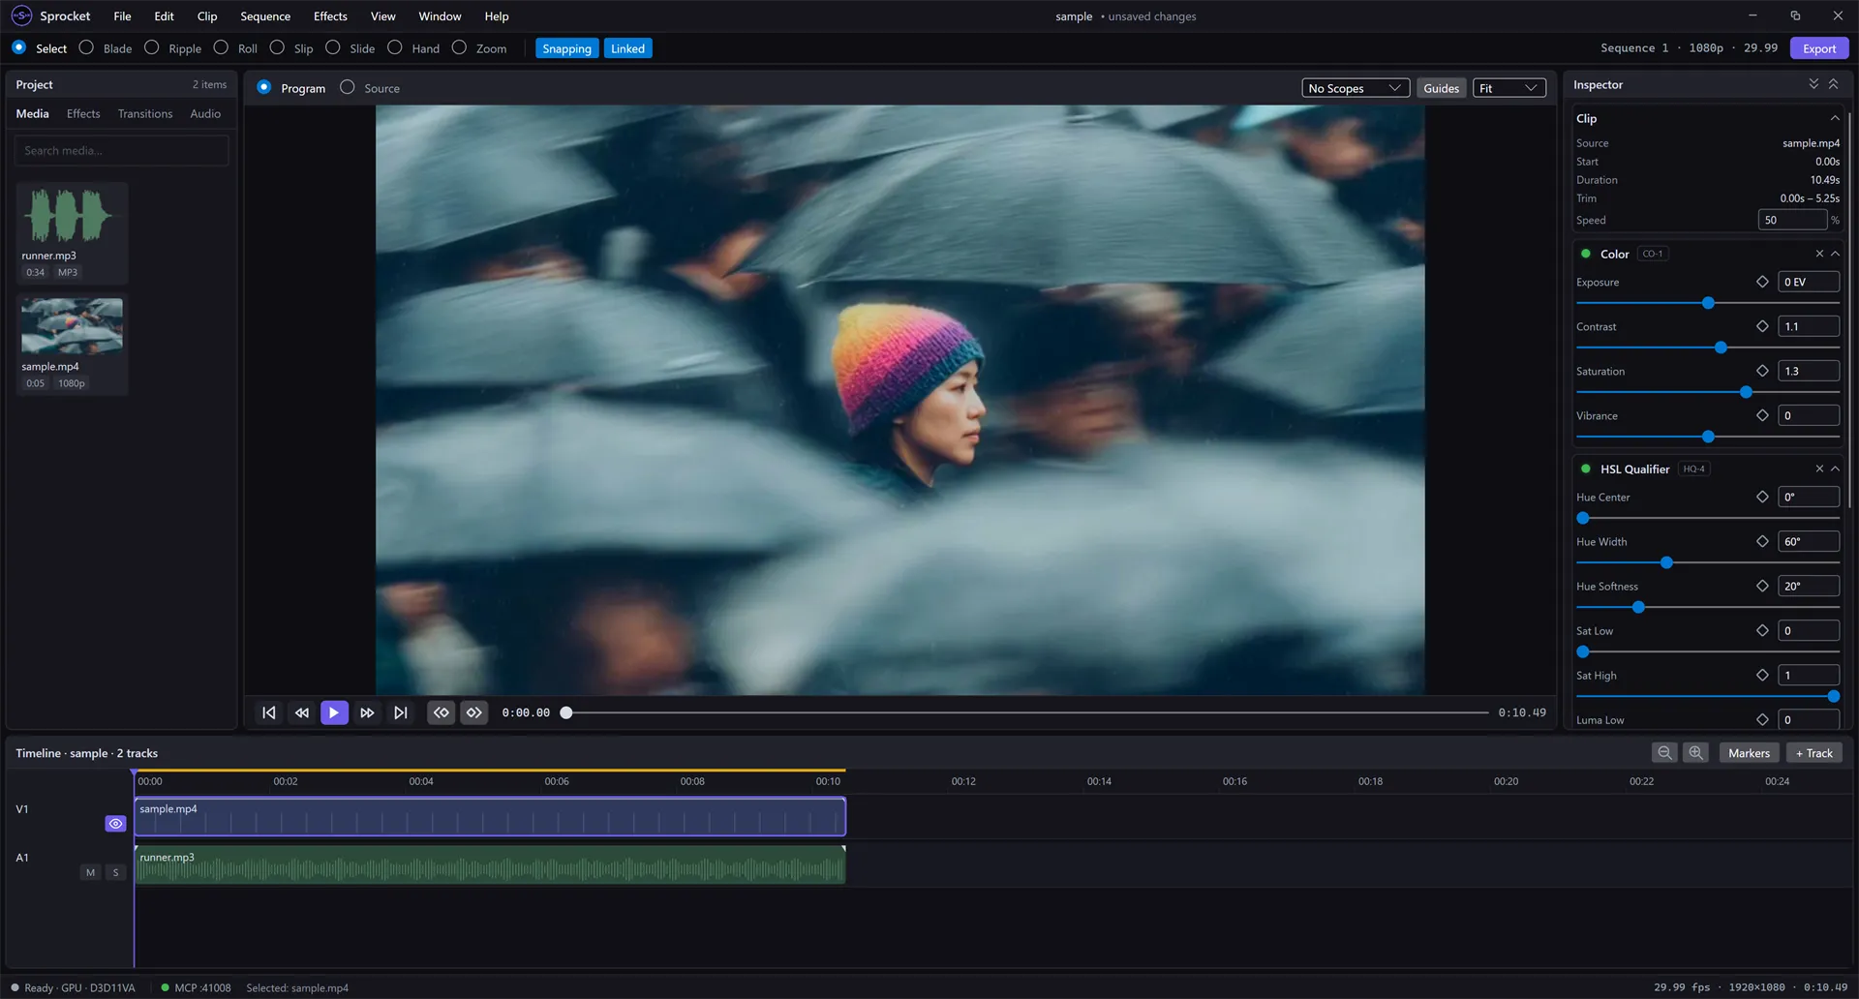Click the viewer playhead scrubber
The height and width of the screenshot is (999, 1859).
click(566, 712)
